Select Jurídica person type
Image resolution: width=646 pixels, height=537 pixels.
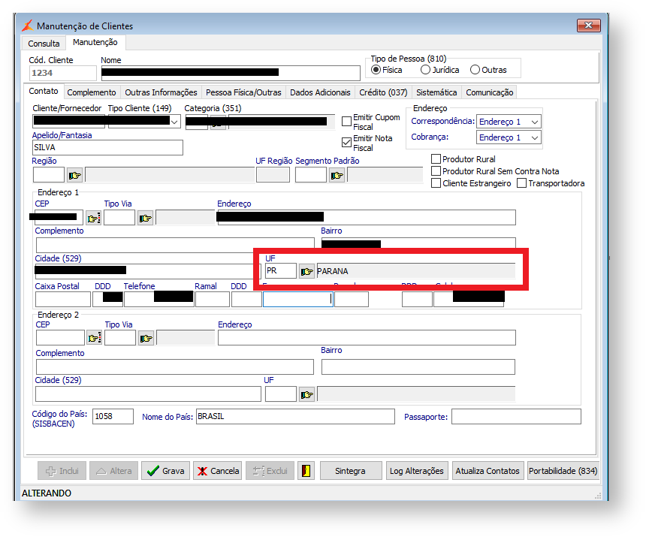coord(425,70)
